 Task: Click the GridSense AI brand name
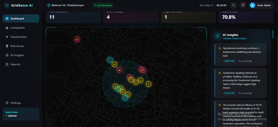(22, 5)
